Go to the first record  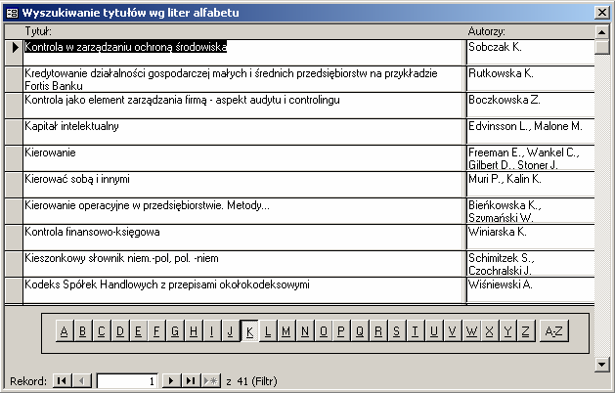point(62,380)
